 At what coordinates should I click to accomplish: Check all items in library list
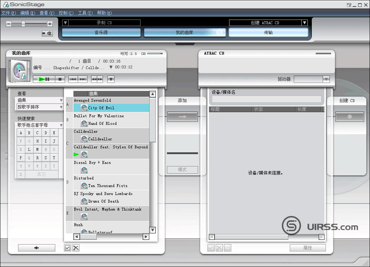coord(68,248)
